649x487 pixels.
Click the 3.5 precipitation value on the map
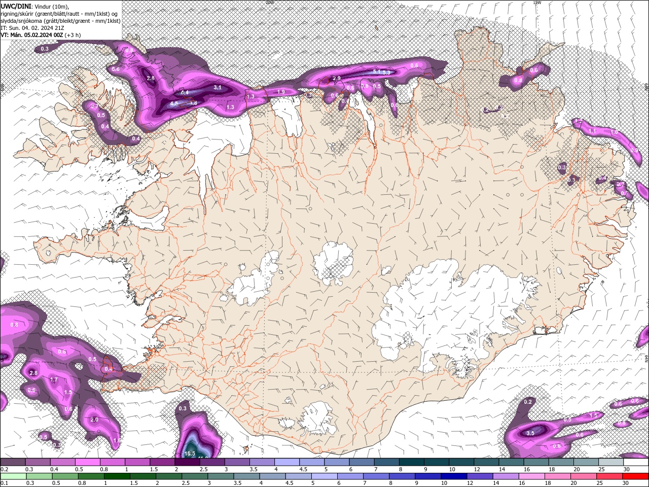[530, 433]
